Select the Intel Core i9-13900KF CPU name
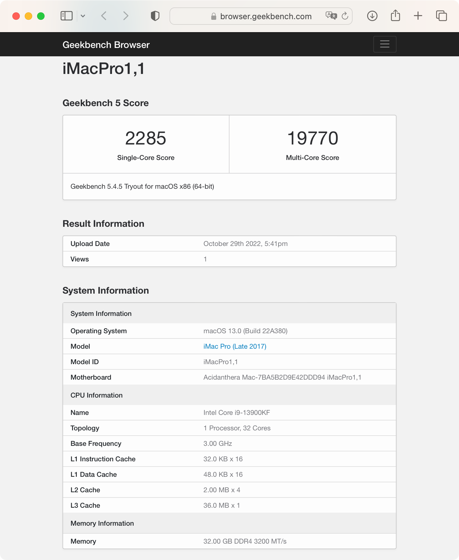The height and width of the screenshot is (560, 459). 237,413
